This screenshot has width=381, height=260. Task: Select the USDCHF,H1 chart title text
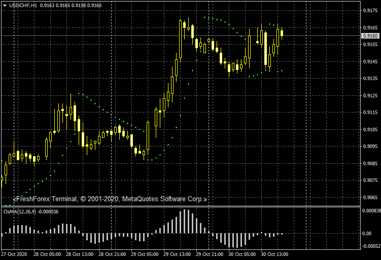(23, 6)
